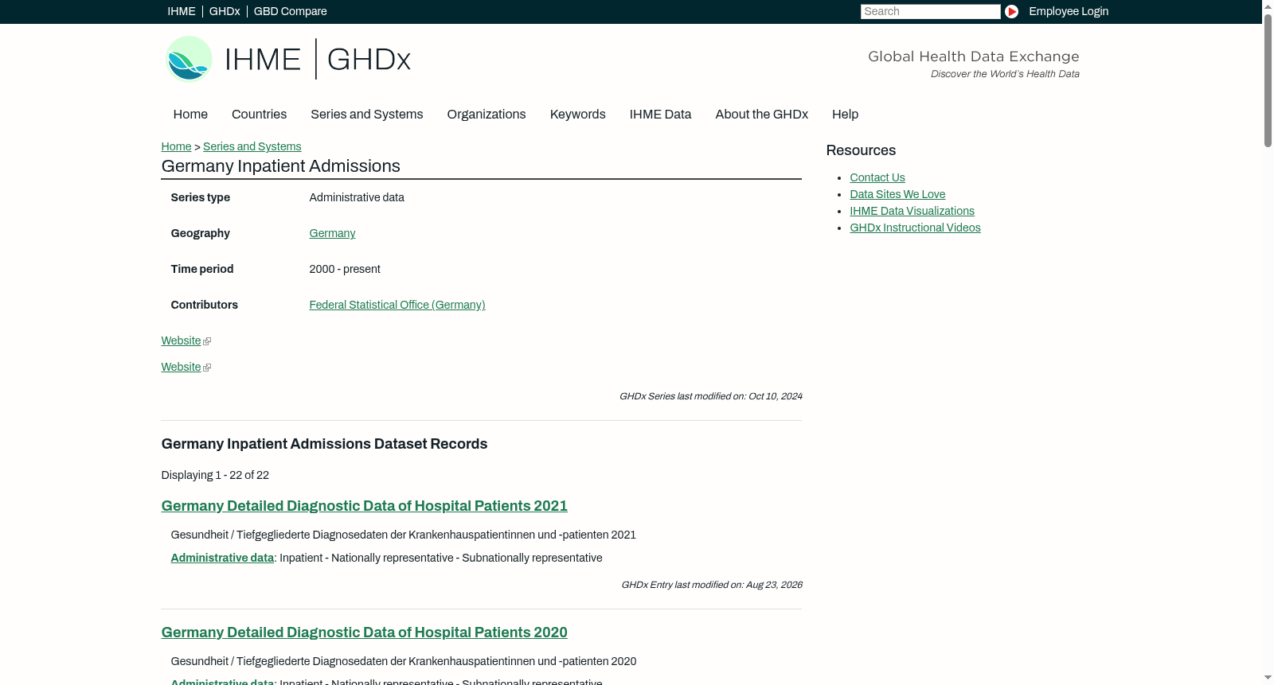Open the second Website link
This screenshot has width=1274, height=685.
click(x=181, y=367)
